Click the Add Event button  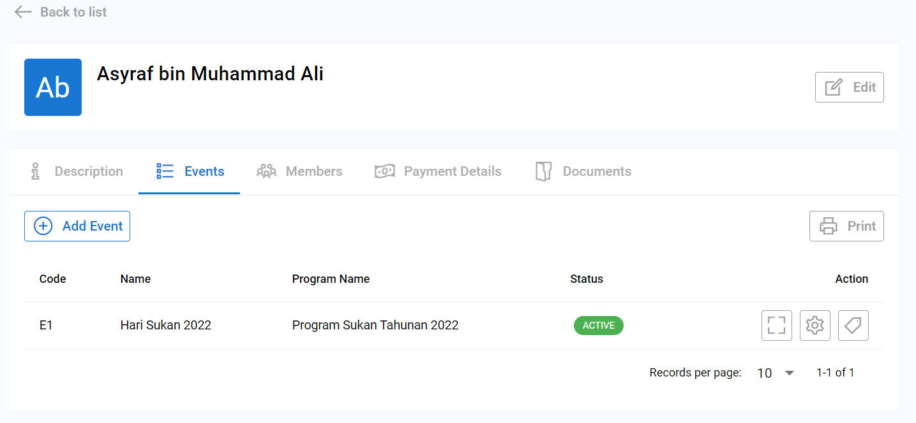(77, 226)
